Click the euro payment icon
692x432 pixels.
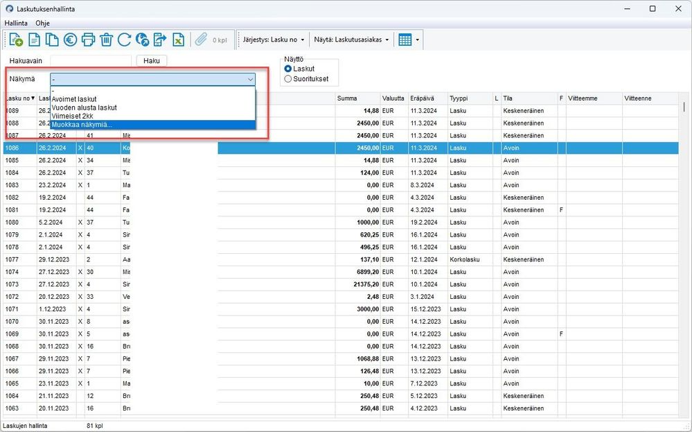click(x=70, y=40)
